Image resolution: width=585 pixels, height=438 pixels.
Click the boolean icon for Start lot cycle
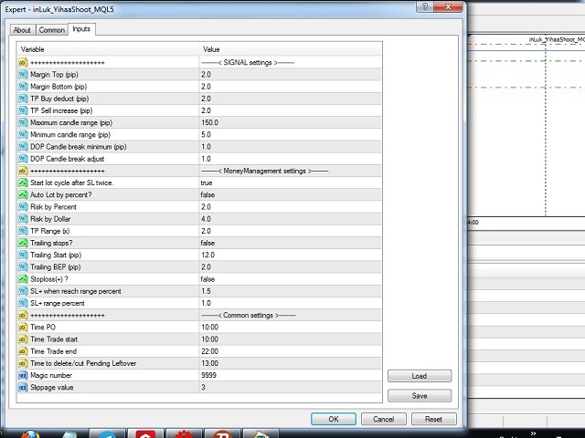(x=23, y=182)
